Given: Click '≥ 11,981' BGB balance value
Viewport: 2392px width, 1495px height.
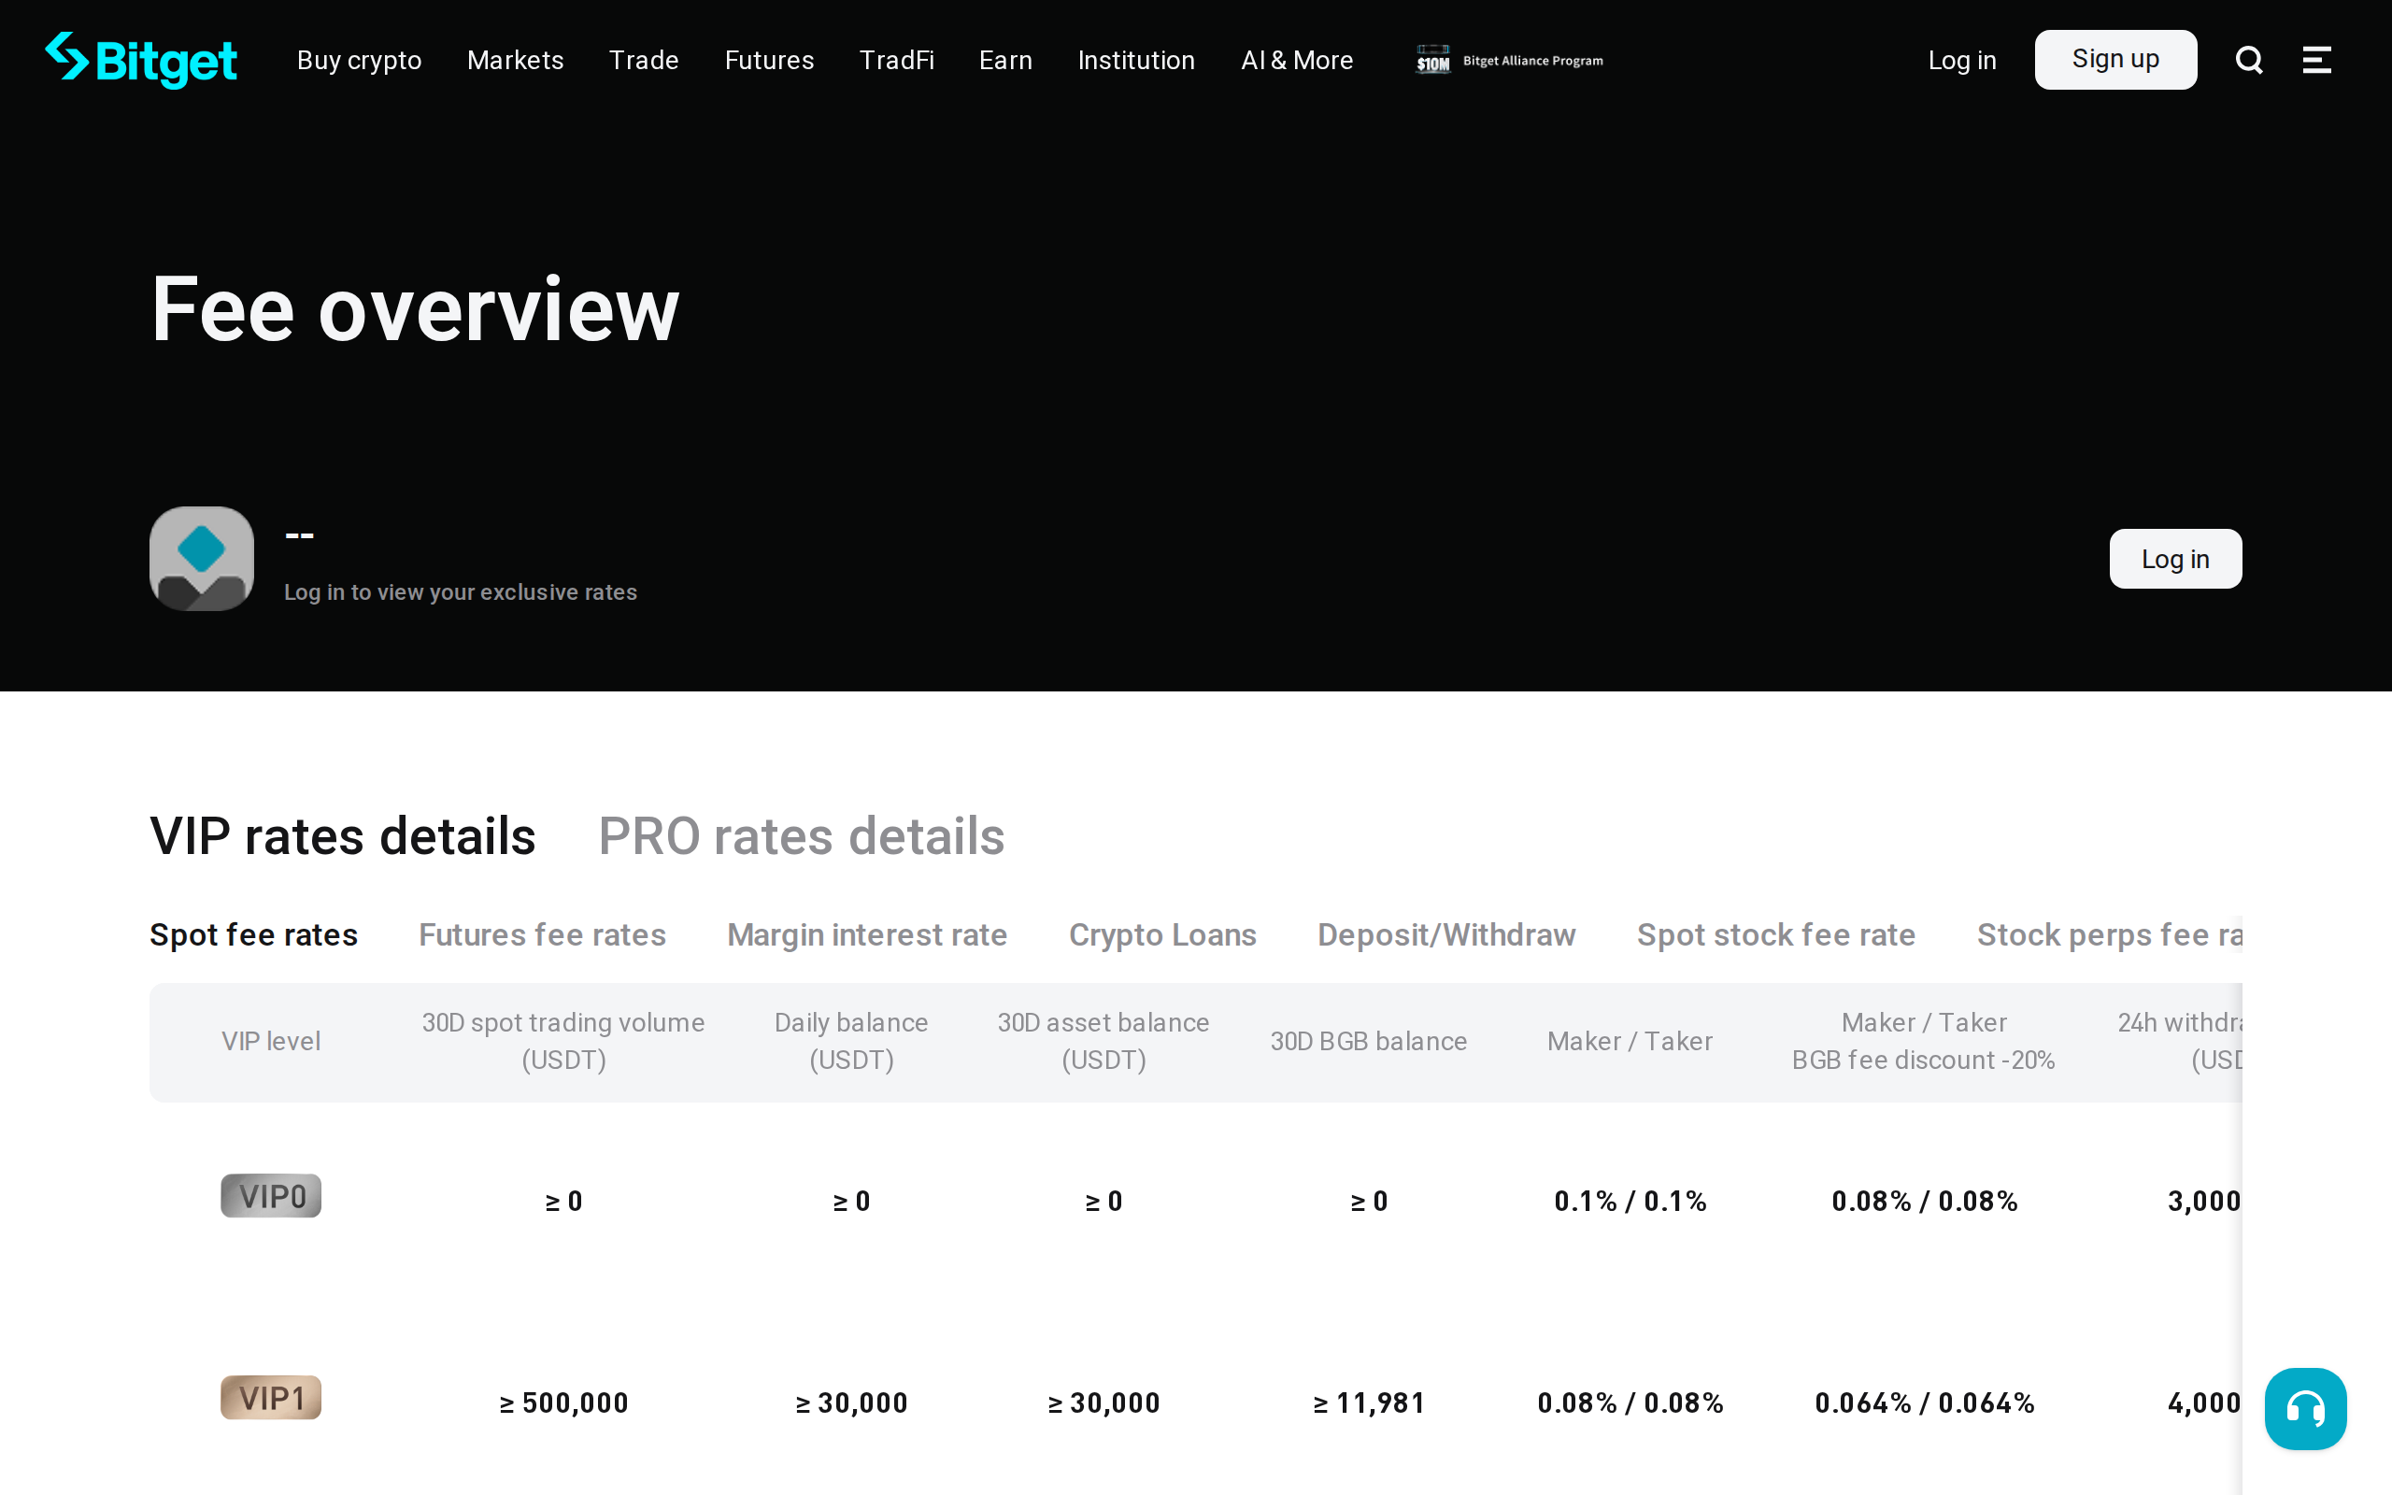Looking at the screenshot, I should coord(1368,1403).
